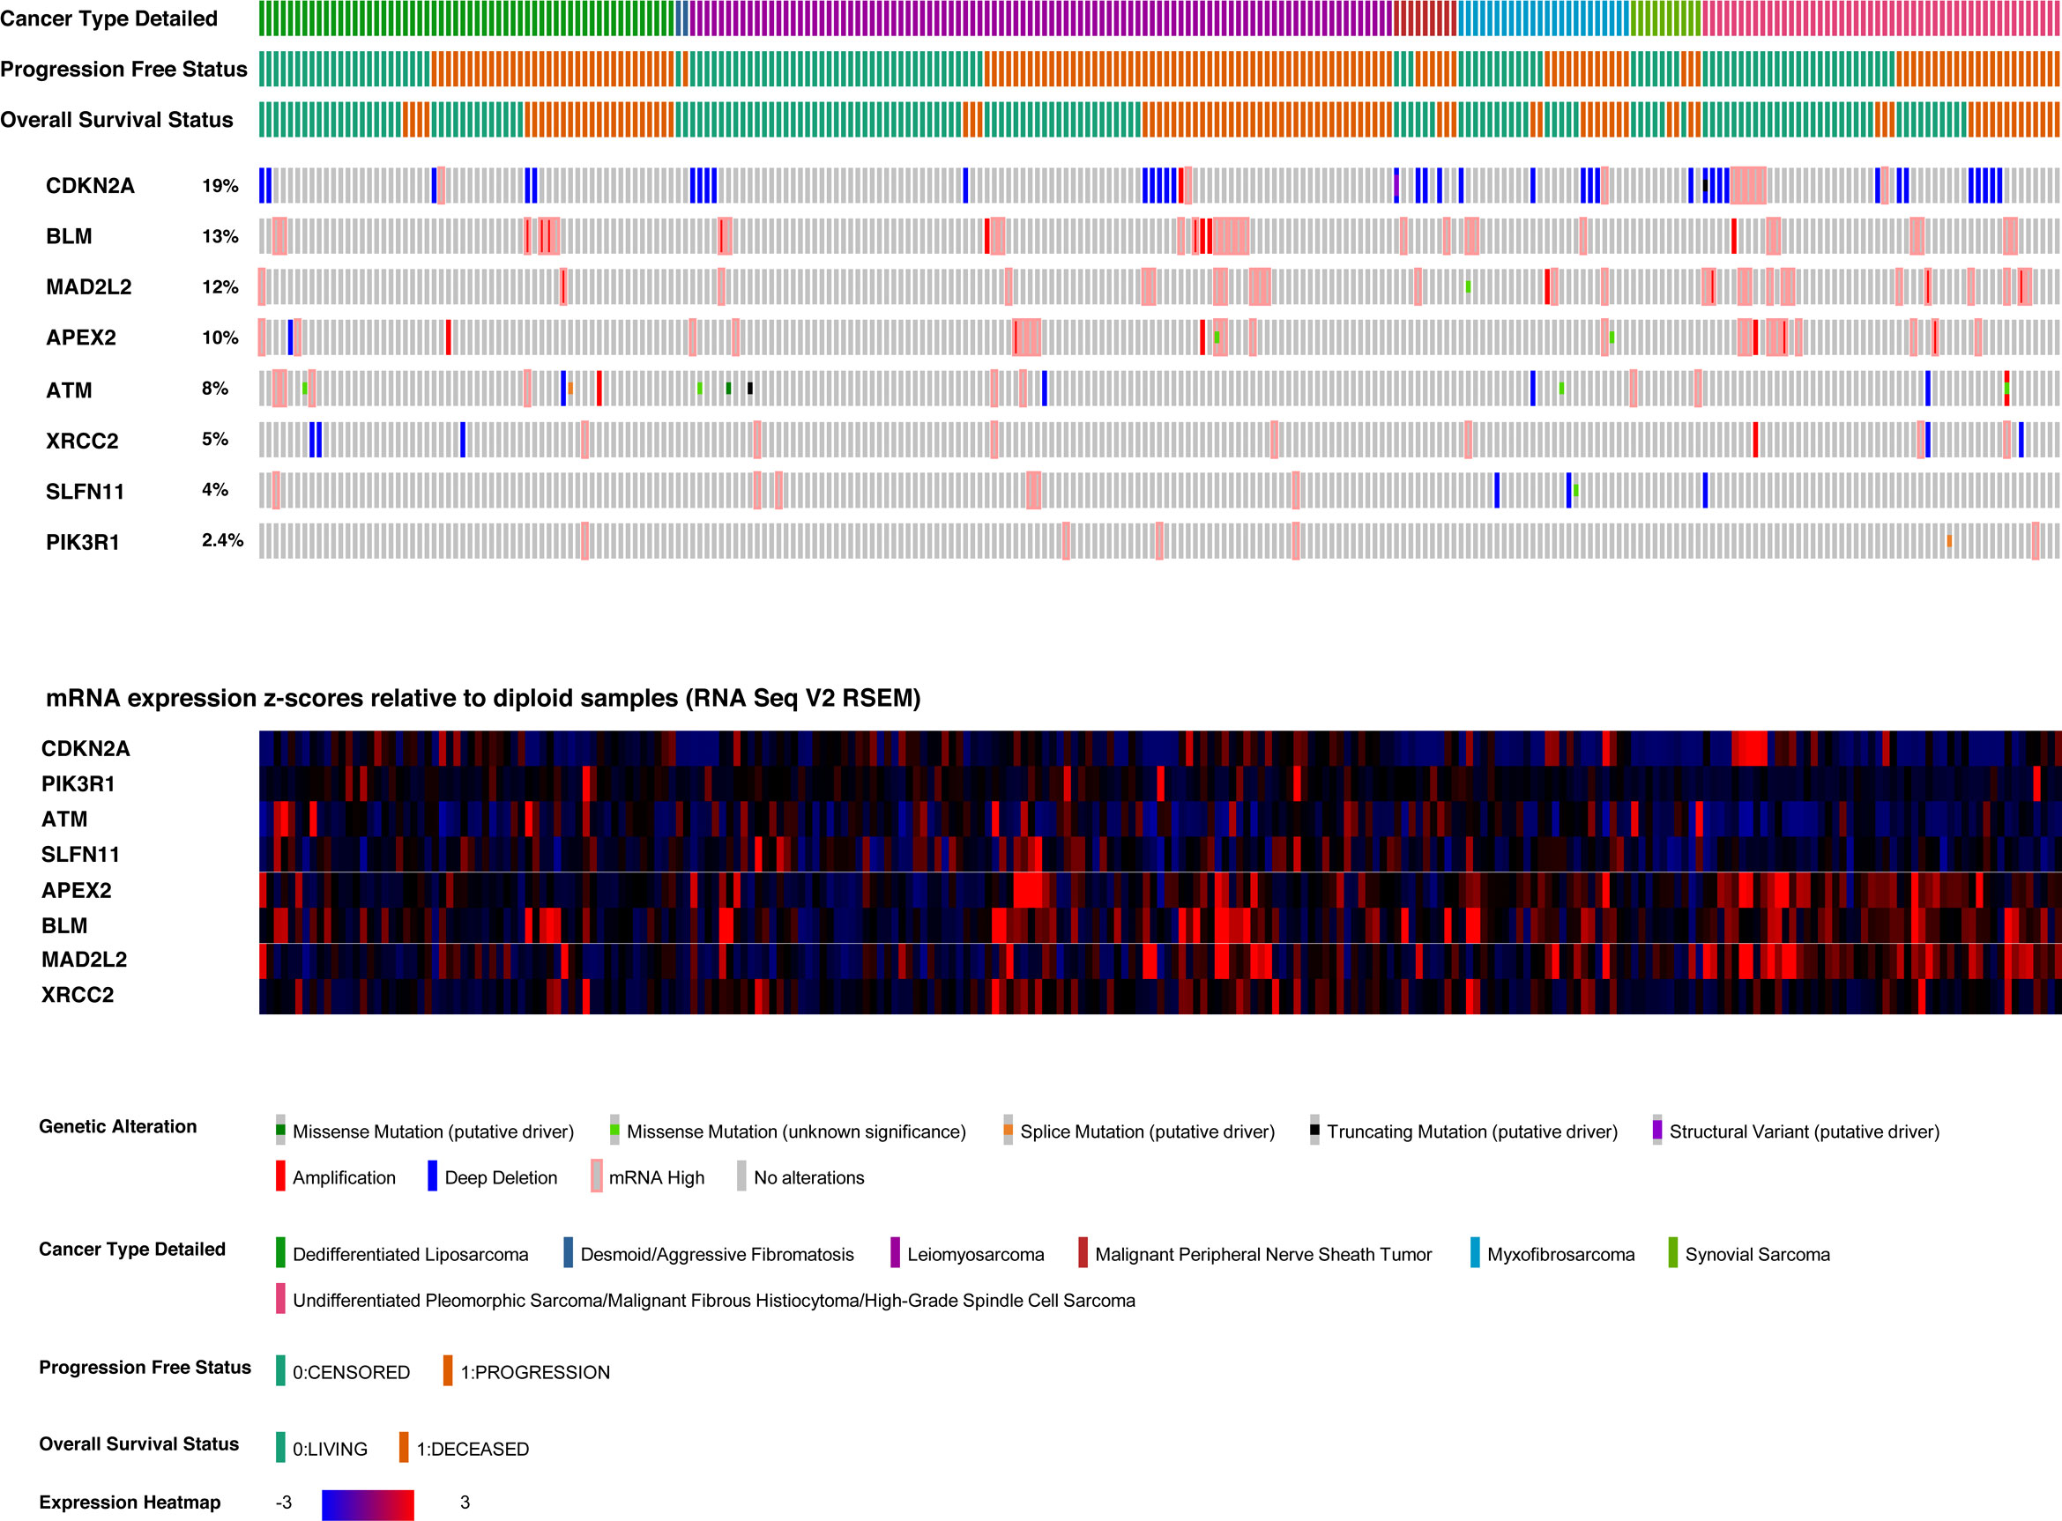Click the XRCC2 oncoprint gene label
This screenshot has height=1521, width=2062.
(x=82, y=441)
